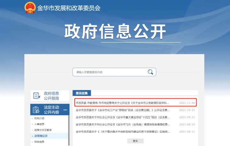Open 政策文件及解读 in the sidebar
The width and height of the screenshot is (230, 146).
43,130
